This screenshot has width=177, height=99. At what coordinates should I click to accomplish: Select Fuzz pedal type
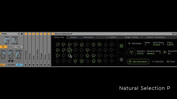click(x=19, y=47)
